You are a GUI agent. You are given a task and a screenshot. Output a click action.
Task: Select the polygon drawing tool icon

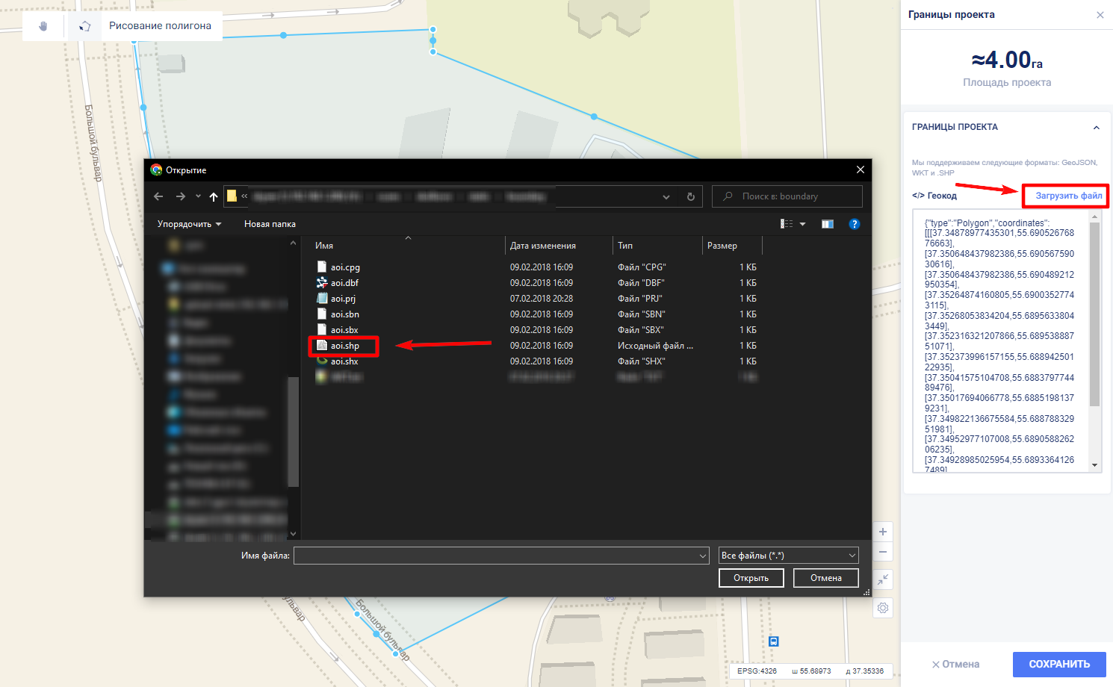click(x=85, y=26)
